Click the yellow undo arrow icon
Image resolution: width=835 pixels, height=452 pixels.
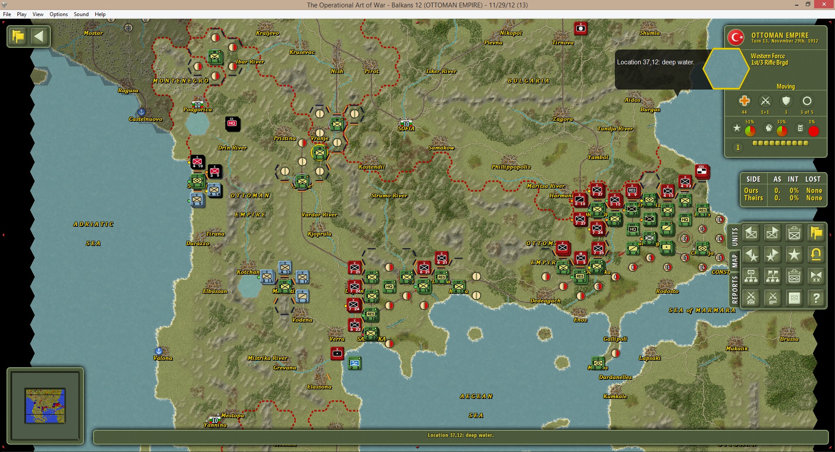click(x=816, y=255)
